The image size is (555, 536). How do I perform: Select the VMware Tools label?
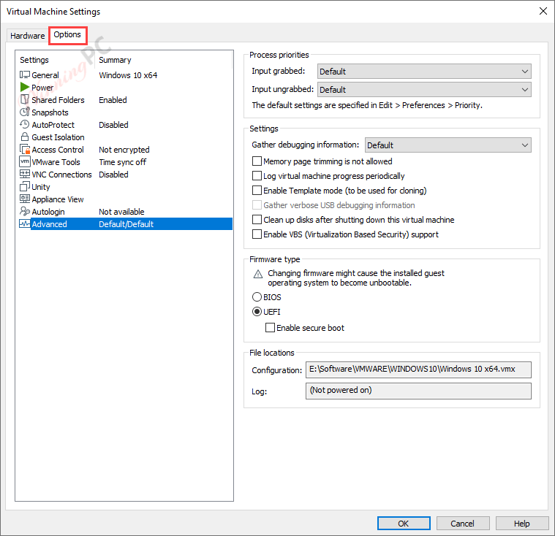56,162
